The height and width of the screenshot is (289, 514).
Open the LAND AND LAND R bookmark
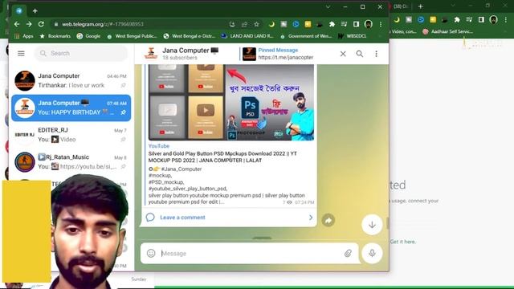click(x=247, y=36)
